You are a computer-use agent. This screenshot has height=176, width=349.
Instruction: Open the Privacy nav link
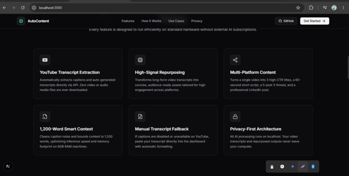pos(197,21)
